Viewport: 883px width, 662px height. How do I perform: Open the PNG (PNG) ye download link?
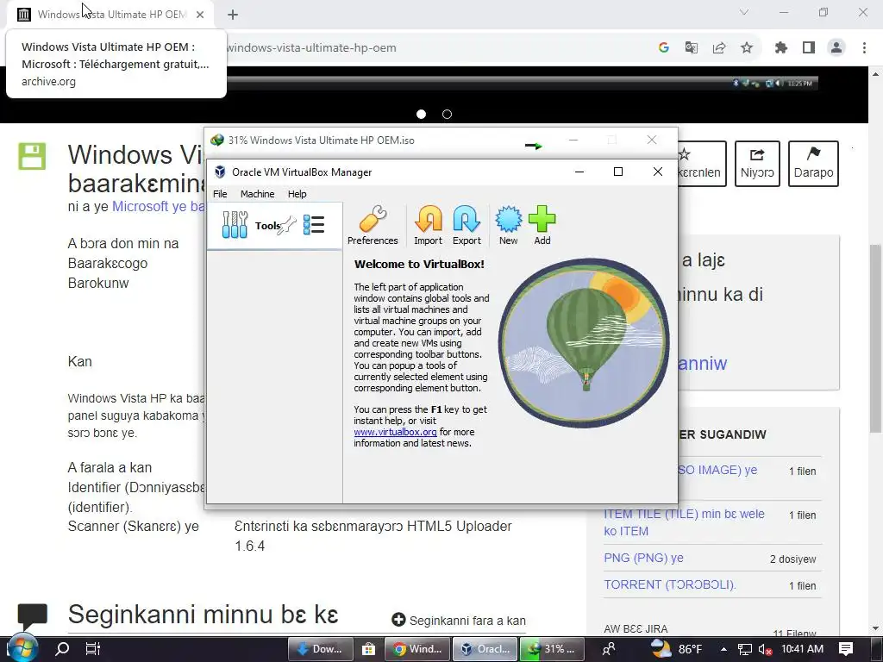pos(643,558)
